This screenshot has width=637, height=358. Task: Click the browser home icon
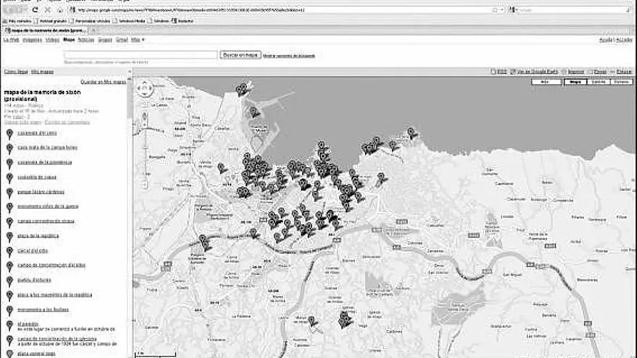pyautogui.click(x=60, y=9)
